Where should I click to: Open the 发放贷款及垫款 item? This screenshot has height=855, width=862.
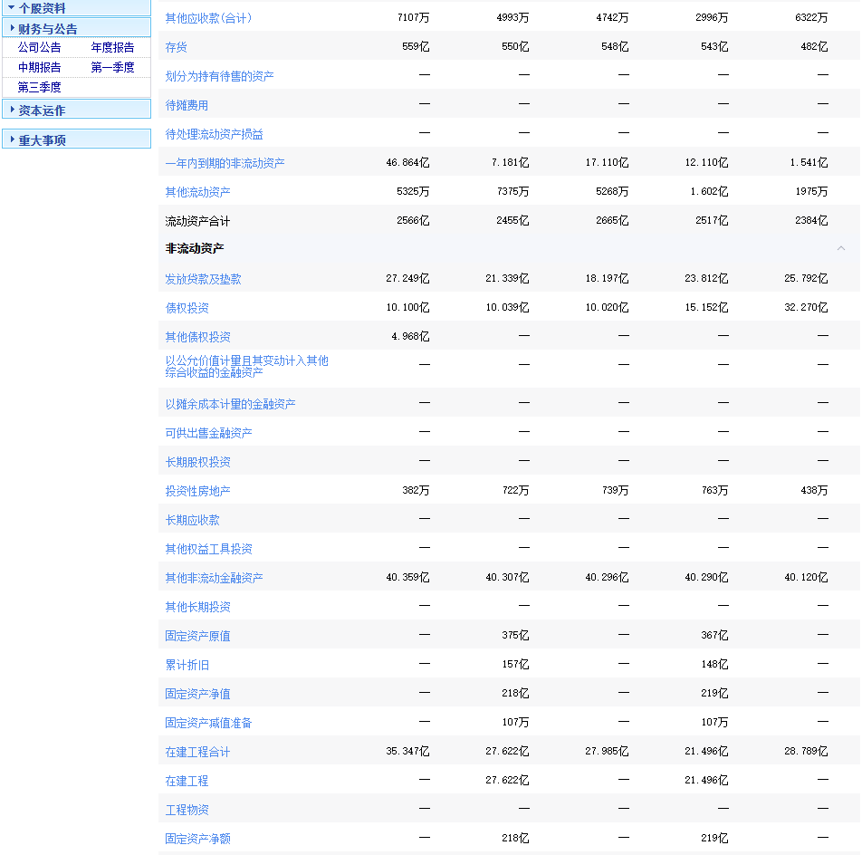203,279
